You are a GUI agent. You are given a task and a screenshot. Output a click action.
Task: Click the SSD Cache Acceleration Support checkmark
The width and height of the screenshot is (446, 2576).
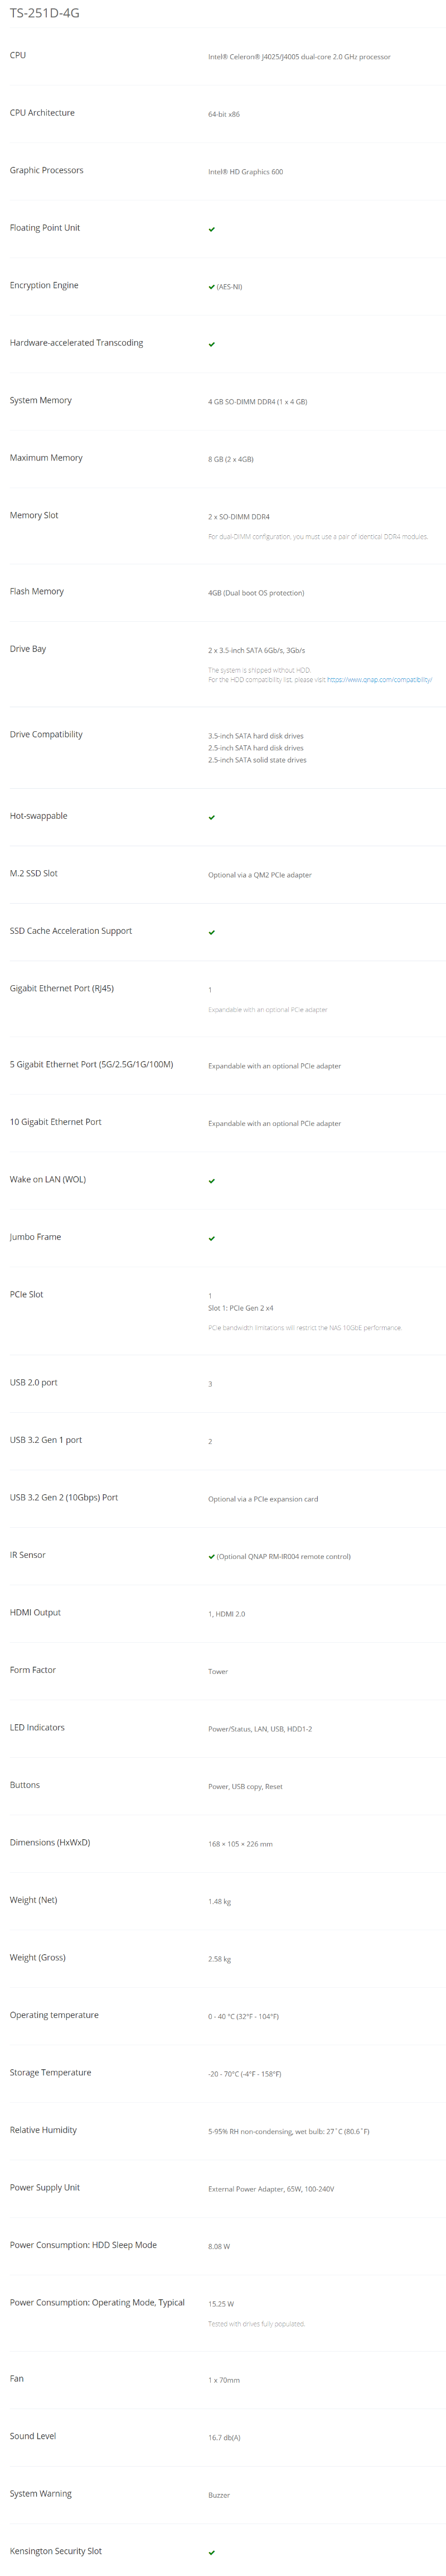(211, 932)
